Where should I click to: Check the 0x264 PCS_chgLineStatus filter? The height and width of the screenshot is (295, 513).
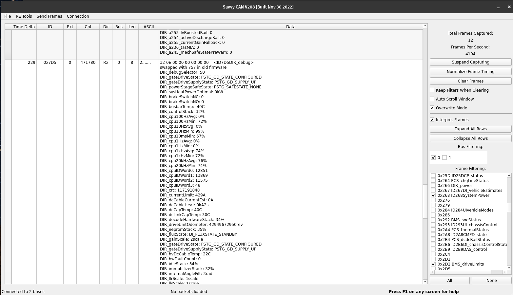pos(433,181)
